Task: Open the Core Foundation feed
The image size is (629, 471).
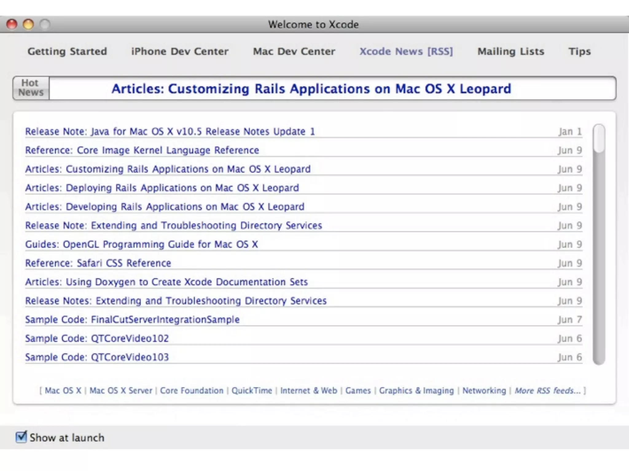Action: point(192,391)
